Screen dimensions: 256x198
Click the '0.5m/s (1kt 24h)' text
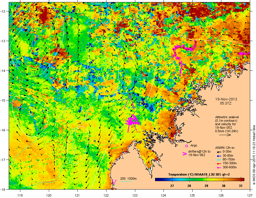[226, 131]
